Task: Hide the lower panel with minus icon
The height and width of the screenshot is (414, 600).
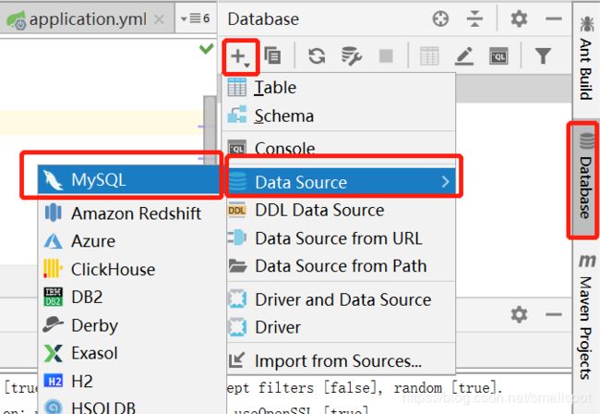Action: pyautogui.click(x=553, y=314)
